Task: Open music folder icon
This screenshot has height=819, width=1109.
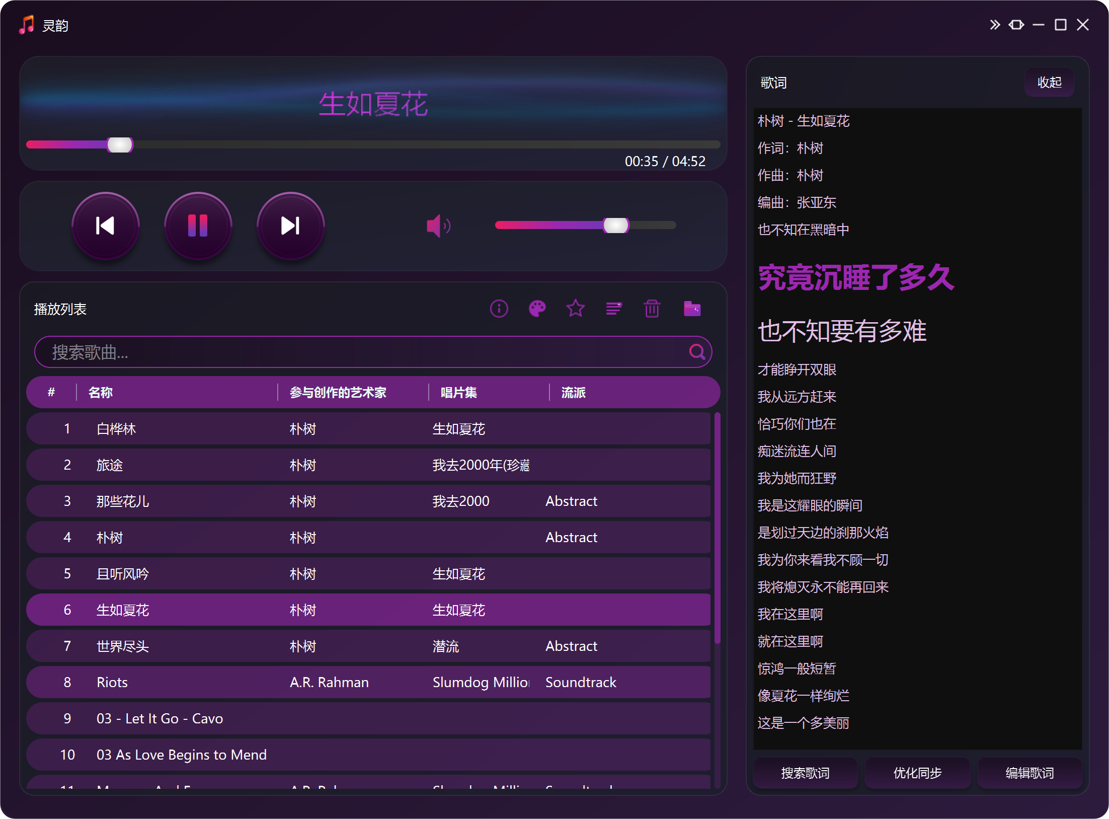Action: click(692, 309)
